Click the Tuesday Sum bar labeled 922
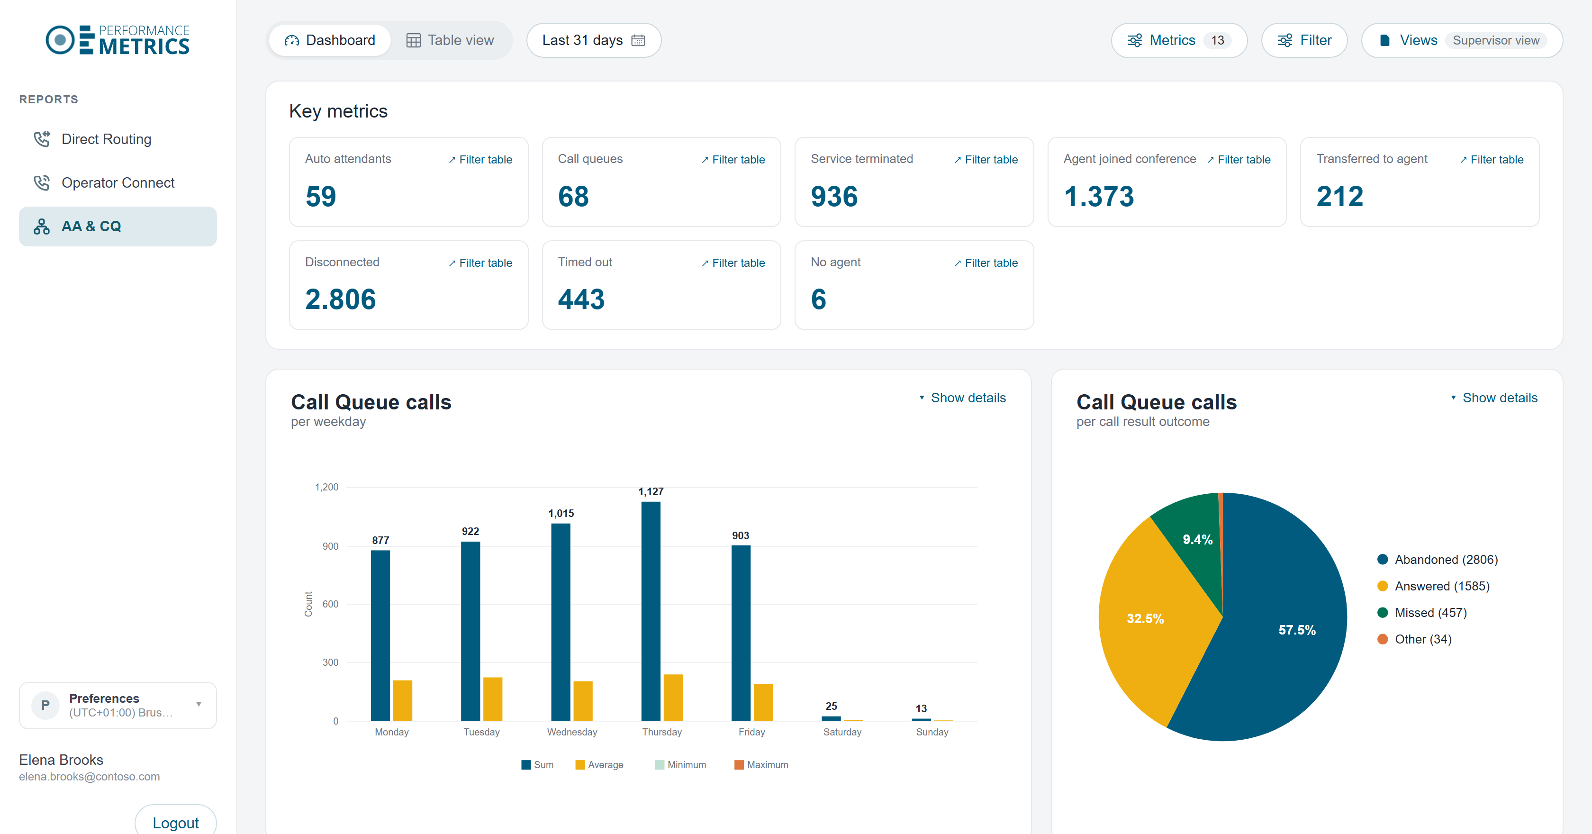The height and width of the screenshot is (834, 1592). click(470, 631)
